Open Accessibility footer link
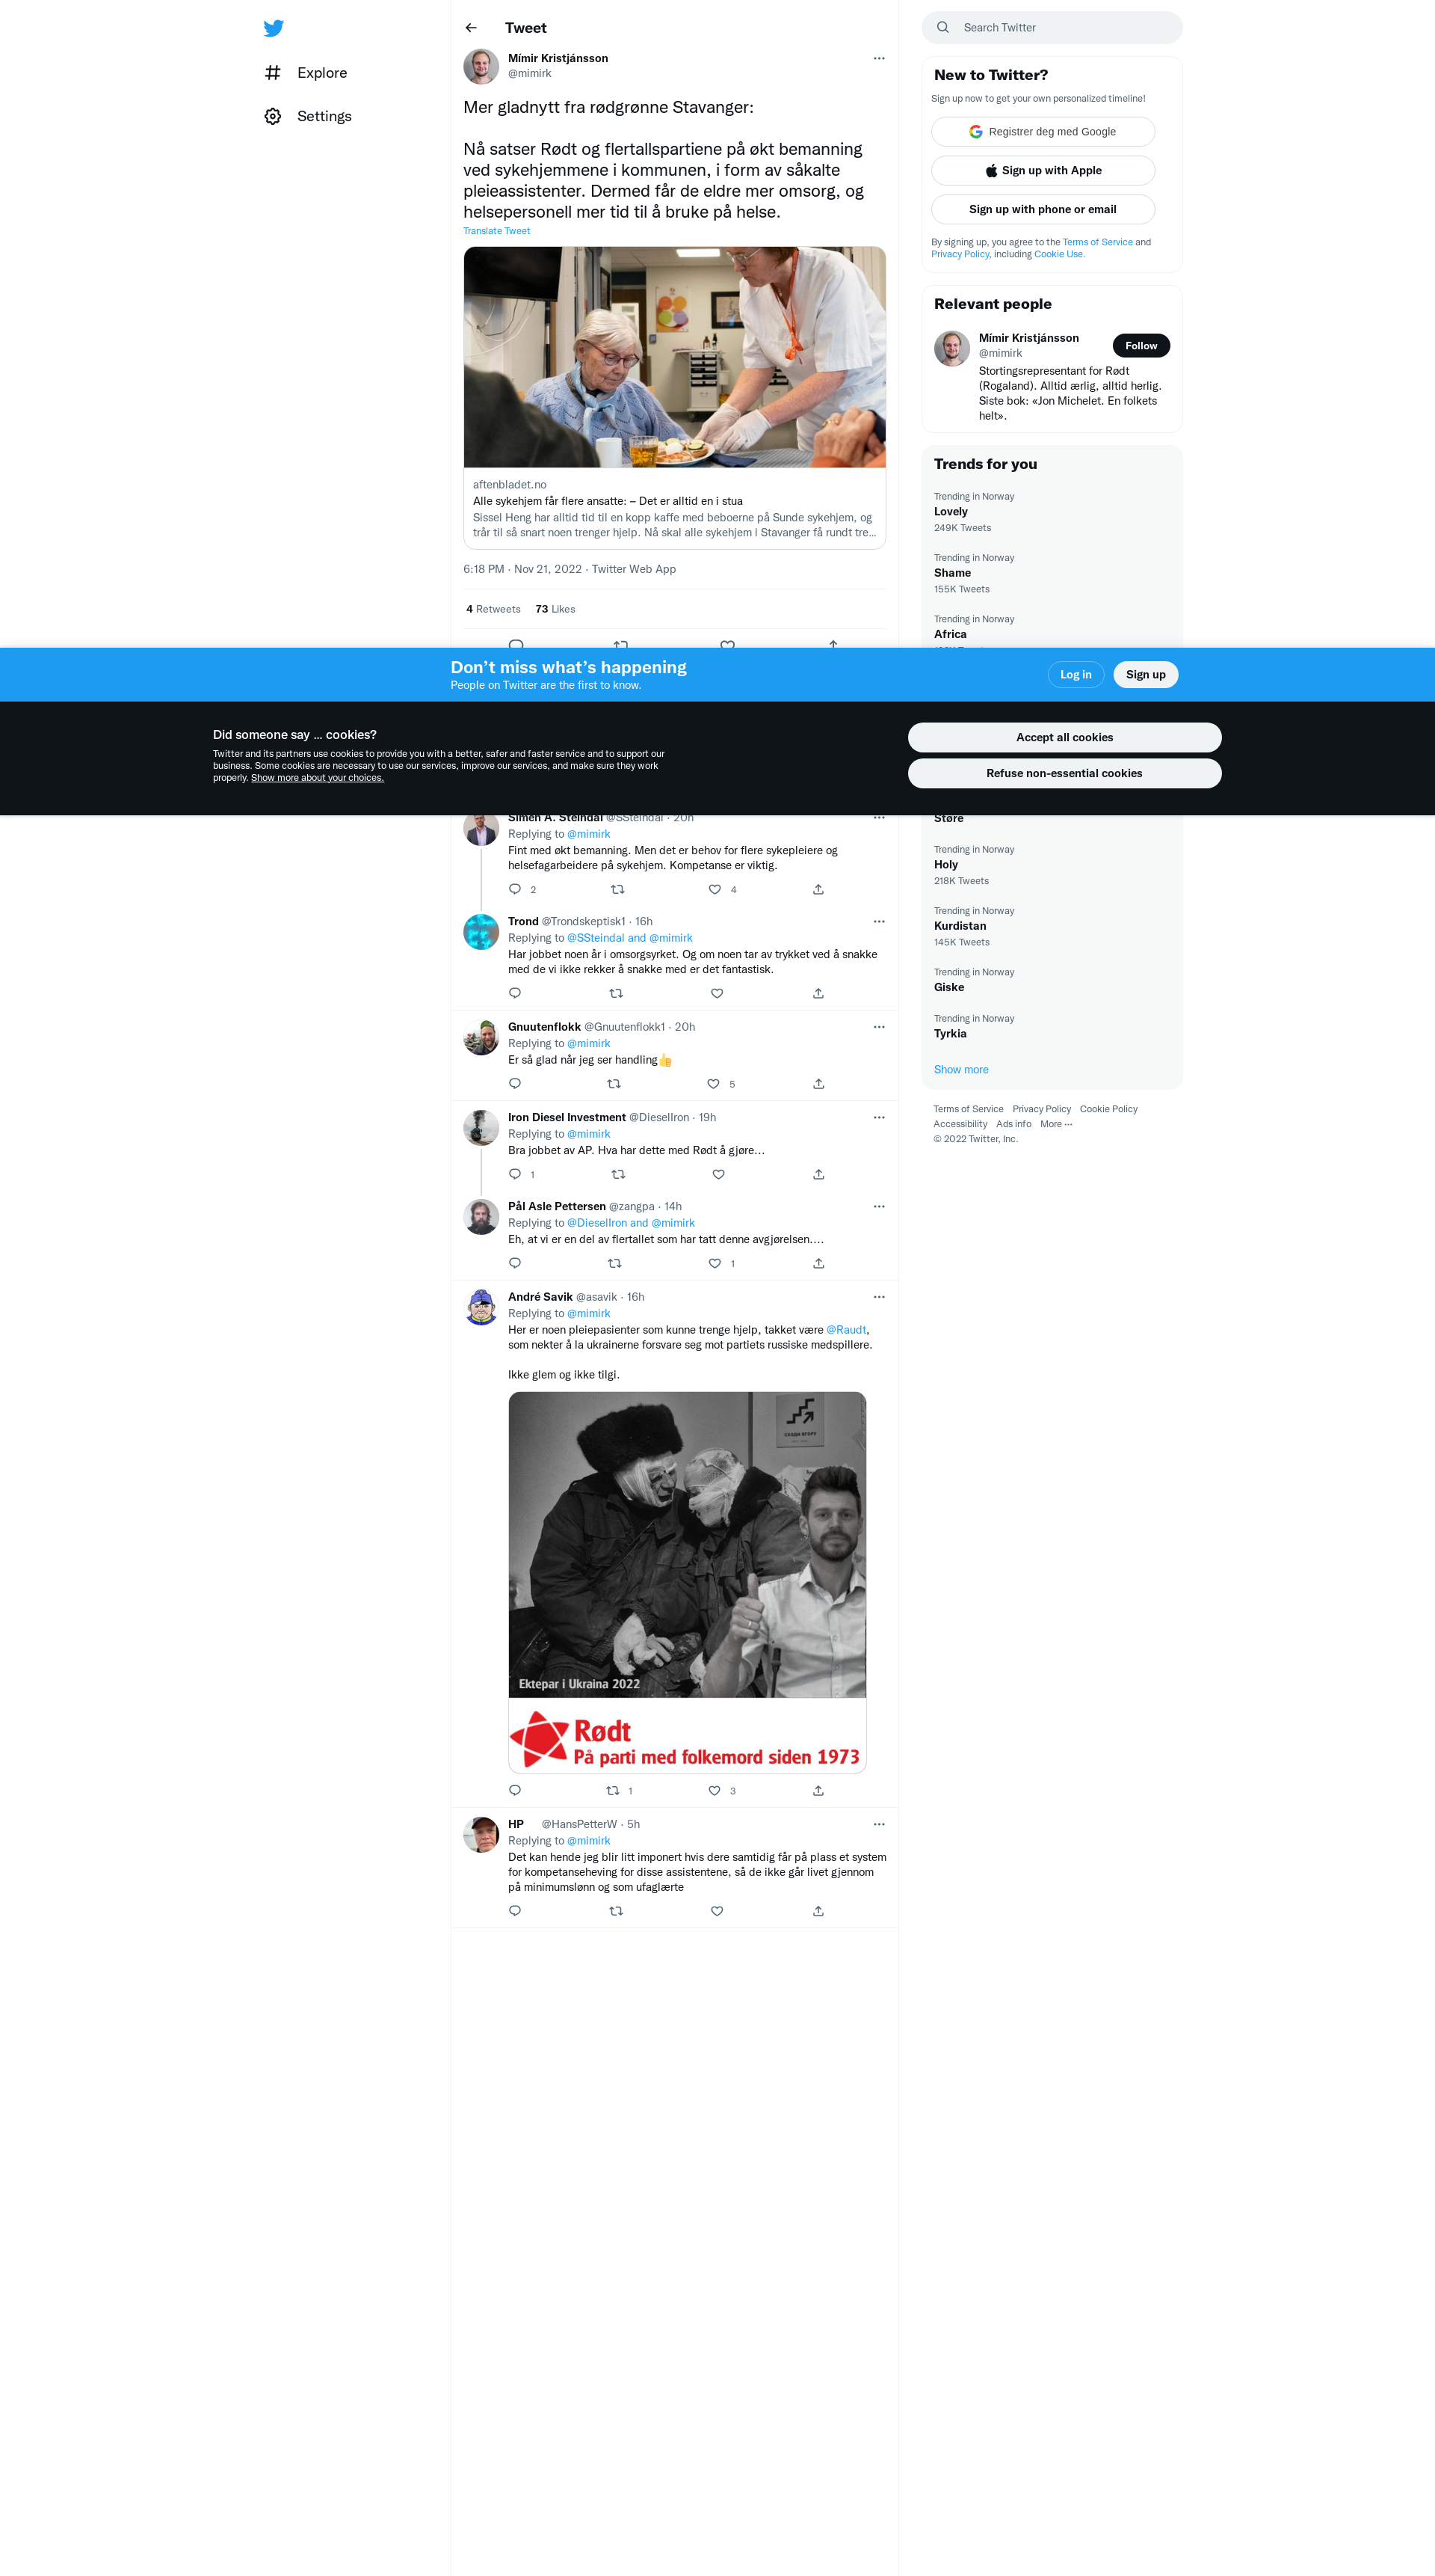The height and width of the screenshot is (2576, 1435). (960, 1124)
